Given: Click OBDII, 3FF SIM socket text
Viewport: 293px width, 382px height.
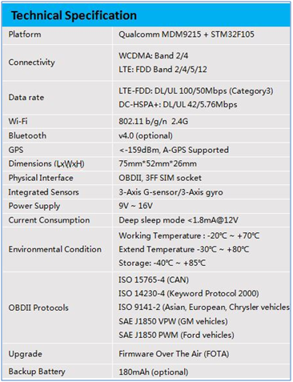Looking at the screenshot, I should point(160,178).
